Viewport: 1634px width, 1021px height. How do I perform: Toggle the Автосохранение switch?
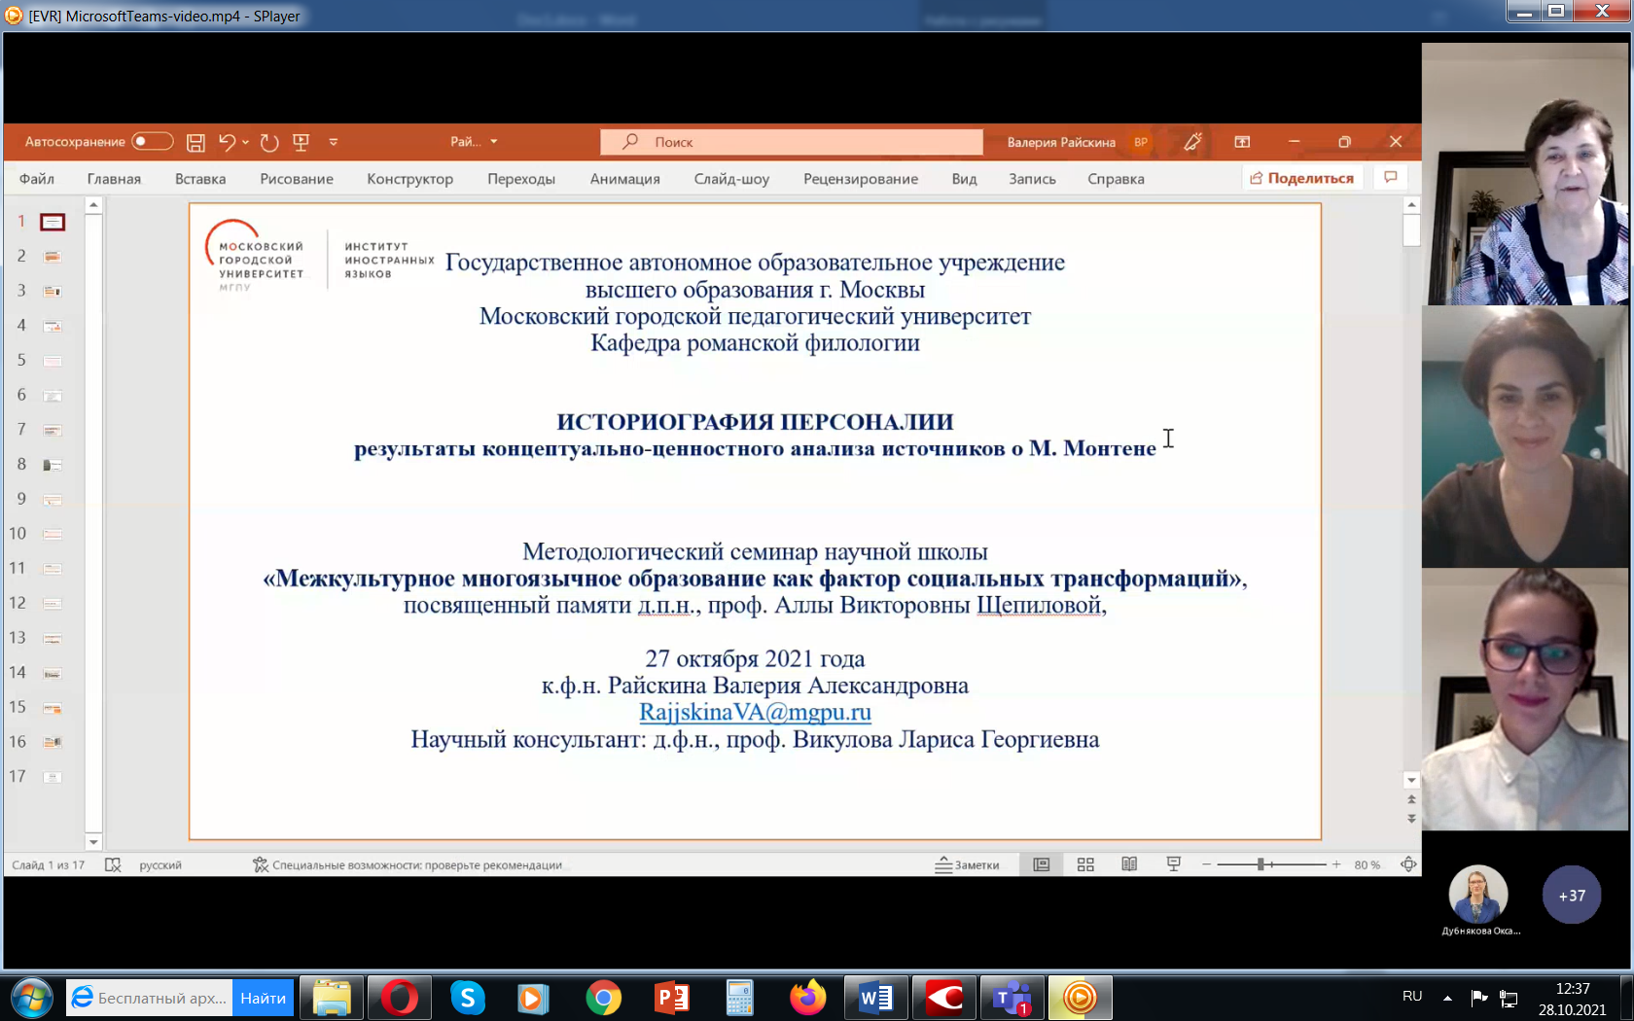(152, 142)
